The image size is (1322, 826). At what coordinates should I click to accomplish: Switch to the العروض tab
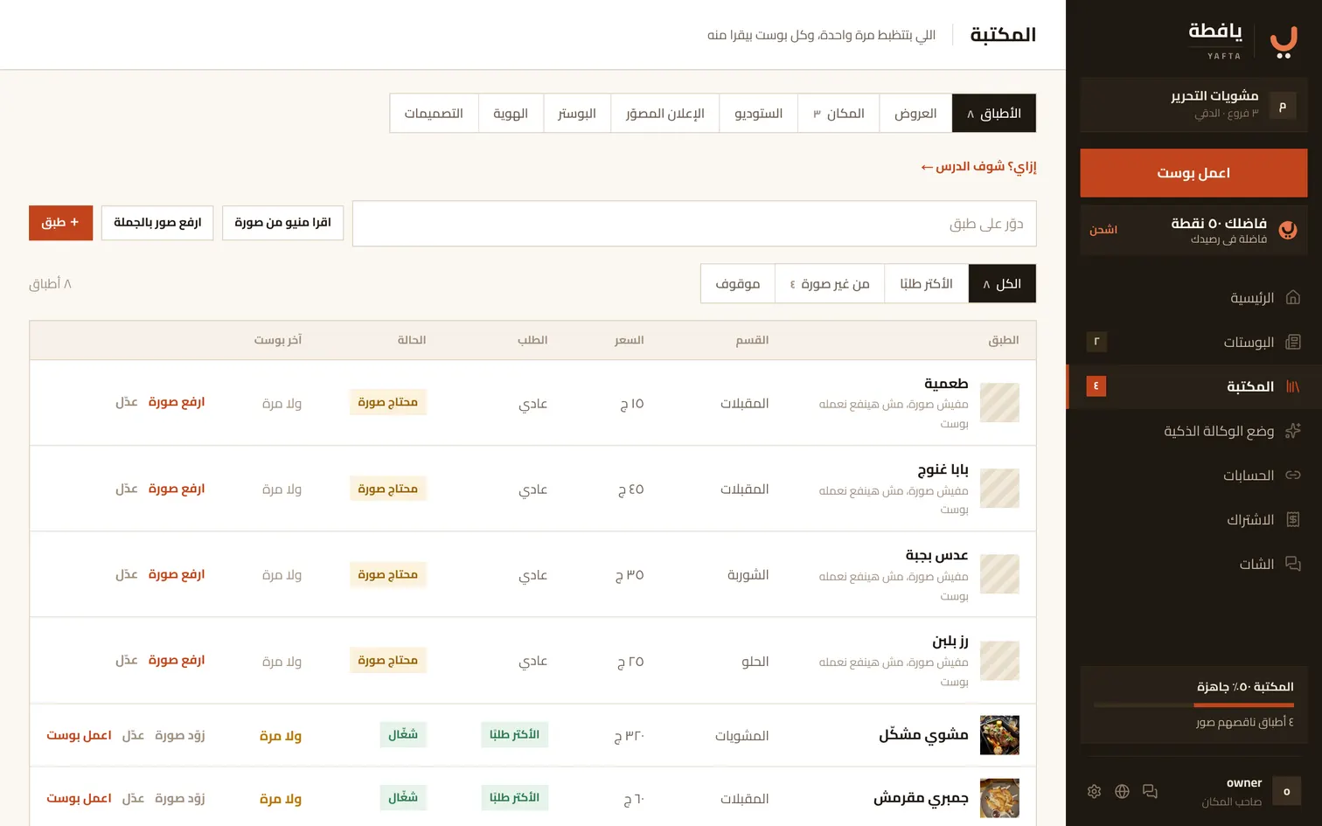915,114
